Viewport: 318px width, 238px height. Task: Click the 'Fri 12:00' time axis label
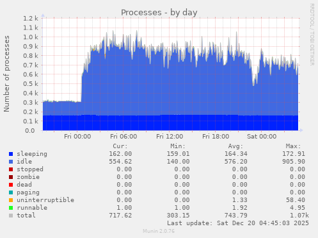(x=170, y=137)
